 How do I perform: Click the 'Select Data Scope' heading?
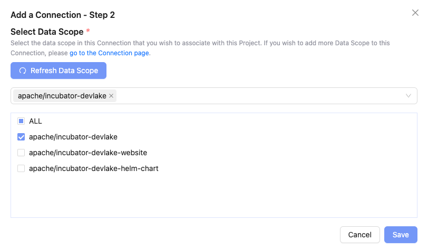[x=47, y=32]
